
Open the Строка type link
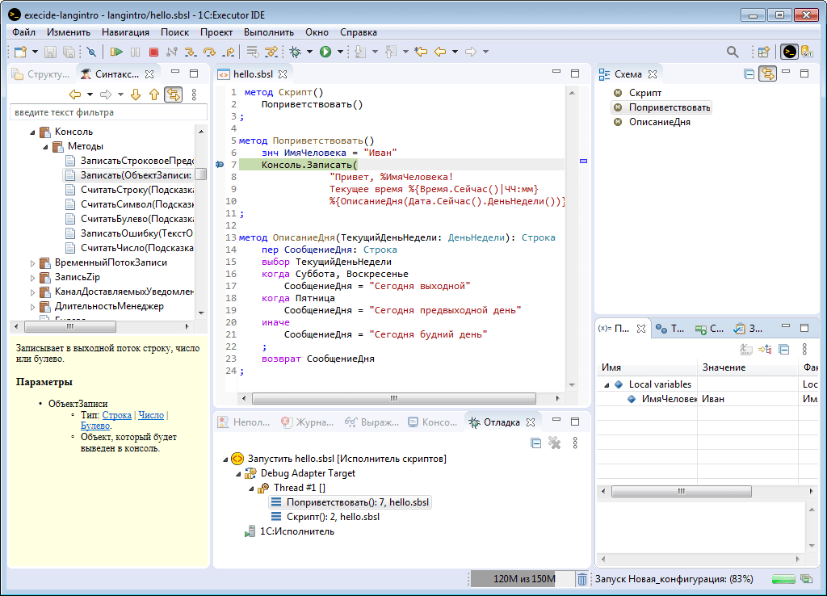click(x=116, y=415)
